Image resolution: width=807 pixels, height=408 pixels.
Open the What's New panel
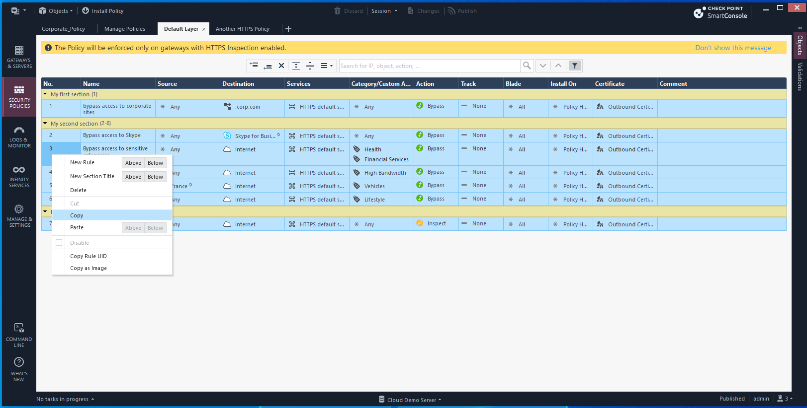pyautogui.click(x=19, y=369)
